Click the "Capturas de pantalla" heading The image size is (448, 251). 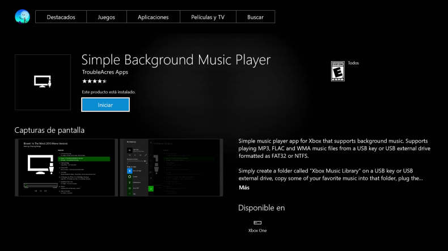tap(49, 130)
